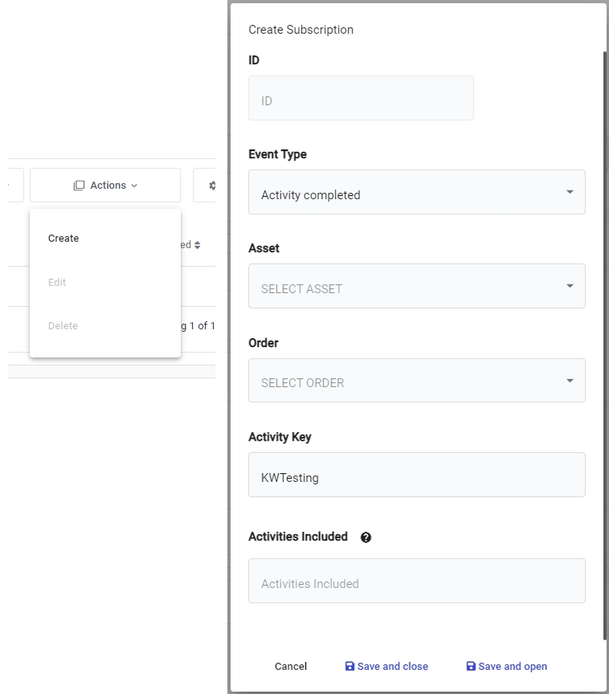Select the Delete menu entry

63,326
